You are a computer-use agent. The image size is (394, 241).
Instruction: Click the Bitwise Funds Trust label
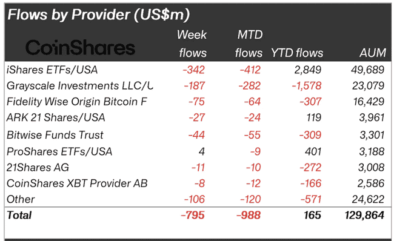[x=55, y=135]
